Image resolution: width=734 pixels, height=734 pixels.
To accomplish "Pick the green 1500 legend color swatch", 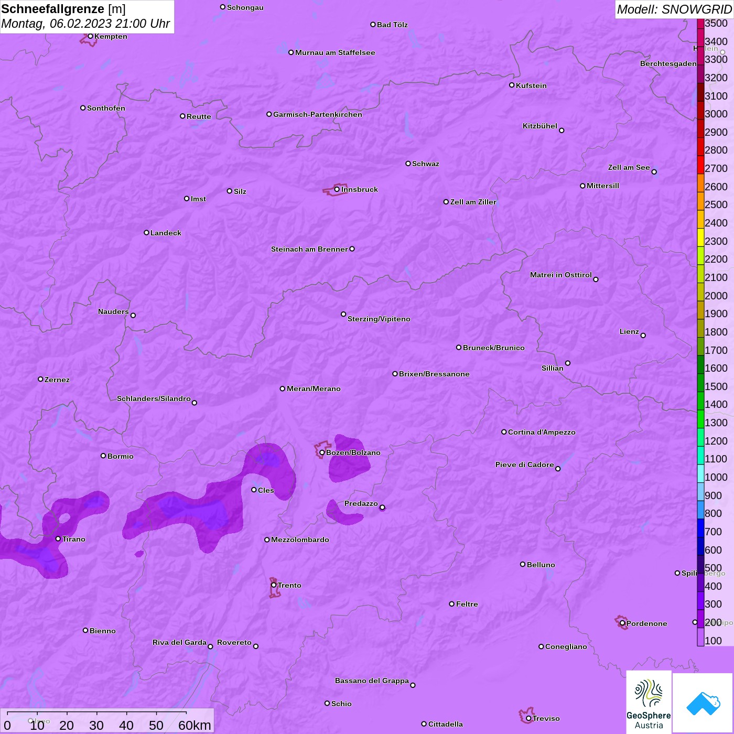I will pos(700,383).
